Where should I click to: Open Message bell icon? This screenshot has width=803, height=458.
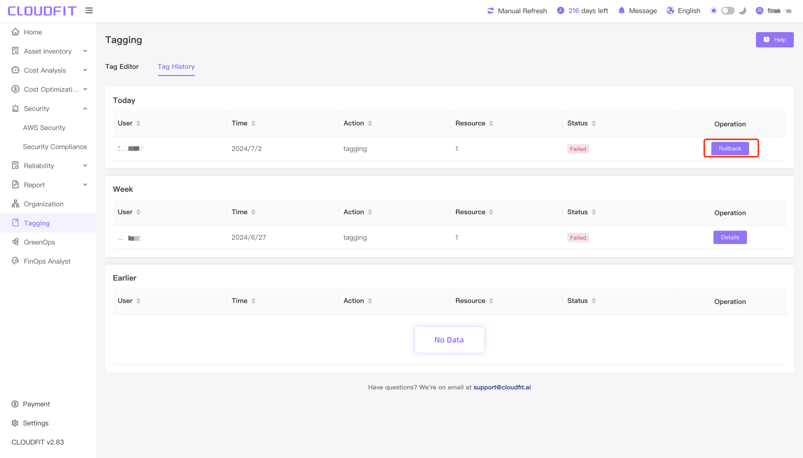tap(621, 11)
